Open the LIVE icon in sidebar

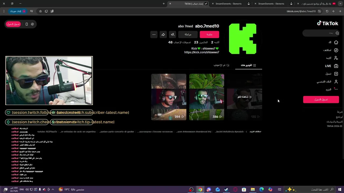click(x=336, y=66)
